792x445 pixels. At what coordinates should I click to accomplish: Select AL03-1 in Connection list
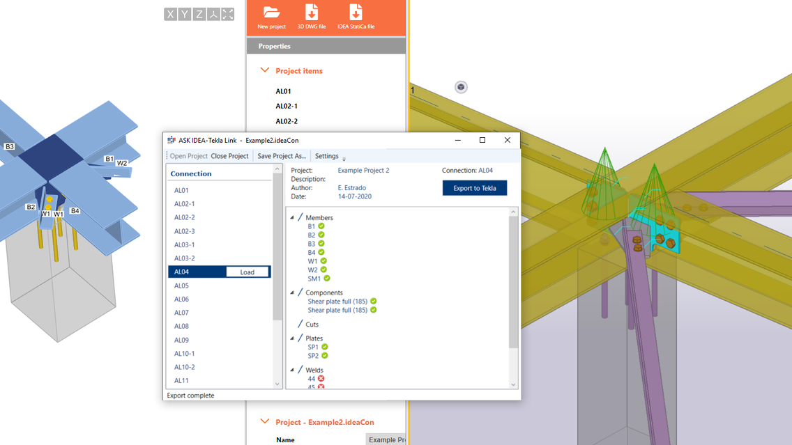click(x=184, y=244)
